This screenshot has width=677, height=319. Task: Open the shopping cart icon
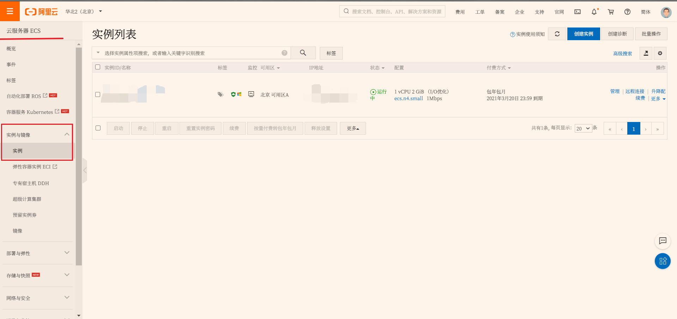(x=611, y=12)
